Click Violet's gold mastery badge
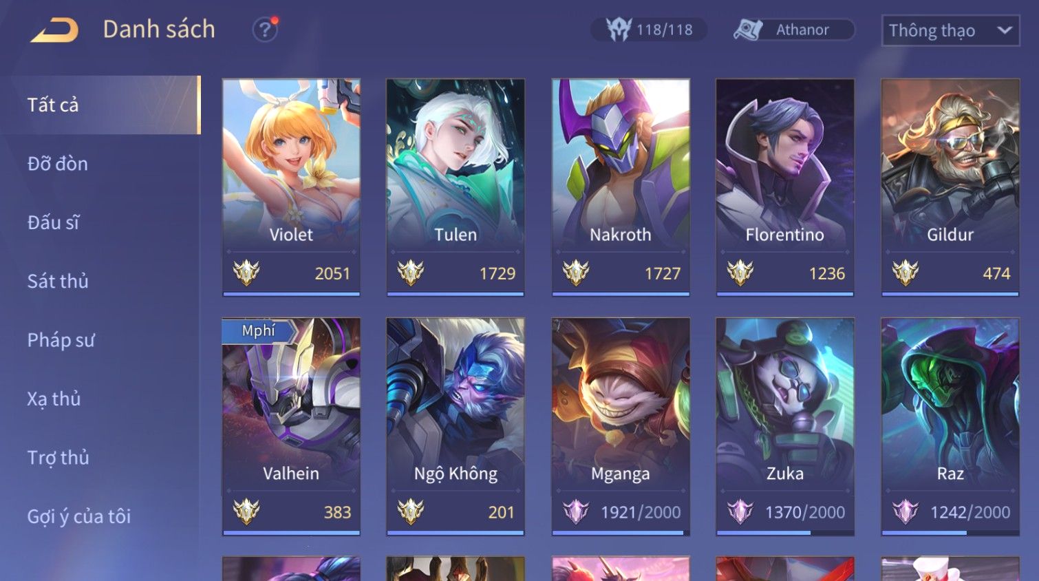The height and width of the screenshot is (581, 1039). coord(246,273)
